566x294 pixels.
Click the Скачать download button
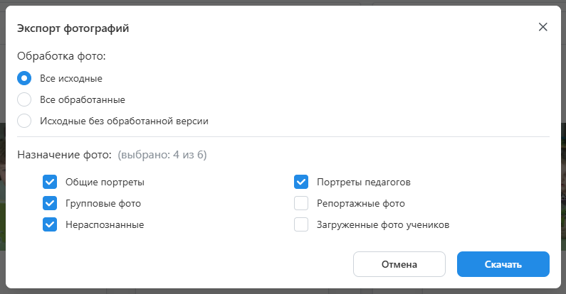503,264
